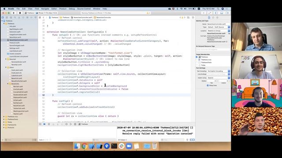Select AppDelegate.swift in the navigator
282x158 pixels.
(16, 29)
